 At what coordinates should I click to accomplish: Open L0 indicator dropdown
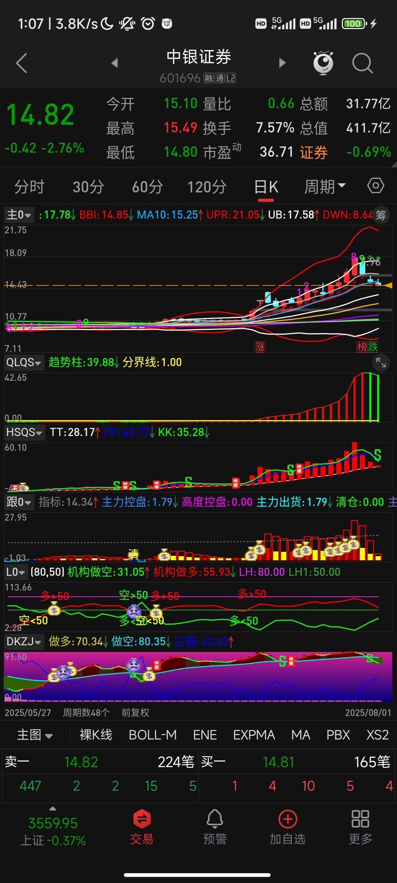tap(16, 572)
